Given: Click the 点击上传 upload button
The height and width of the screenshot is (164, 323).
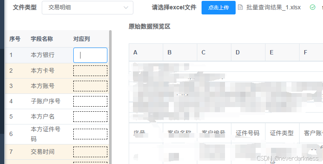Looking at the screenshot, I should 218,8.
